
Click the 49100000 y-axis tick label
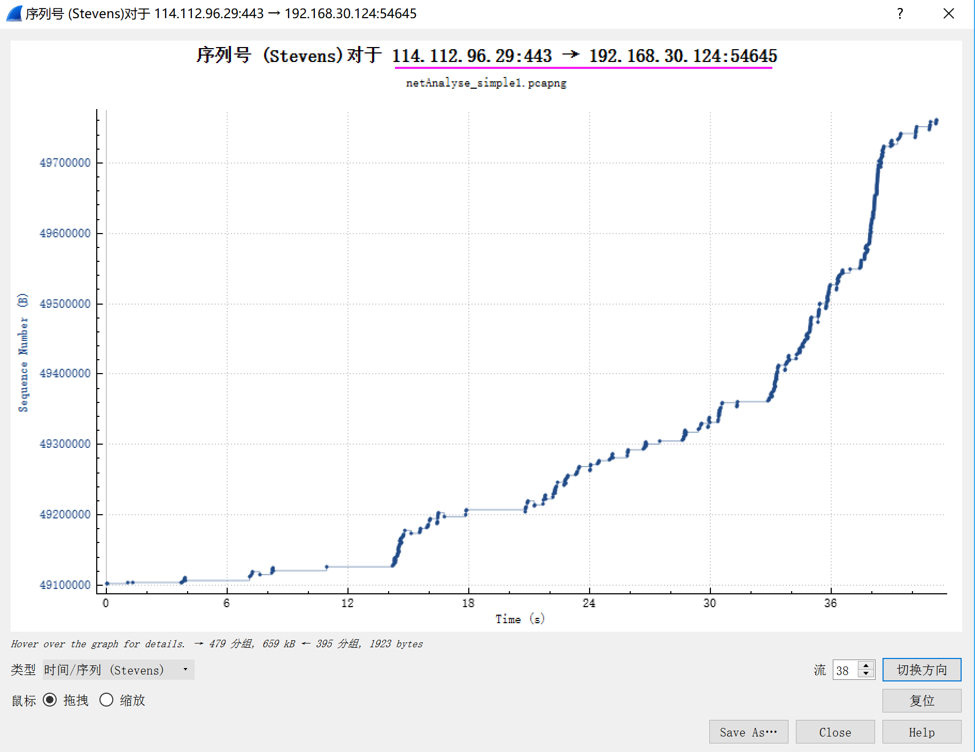click(65, 585)
